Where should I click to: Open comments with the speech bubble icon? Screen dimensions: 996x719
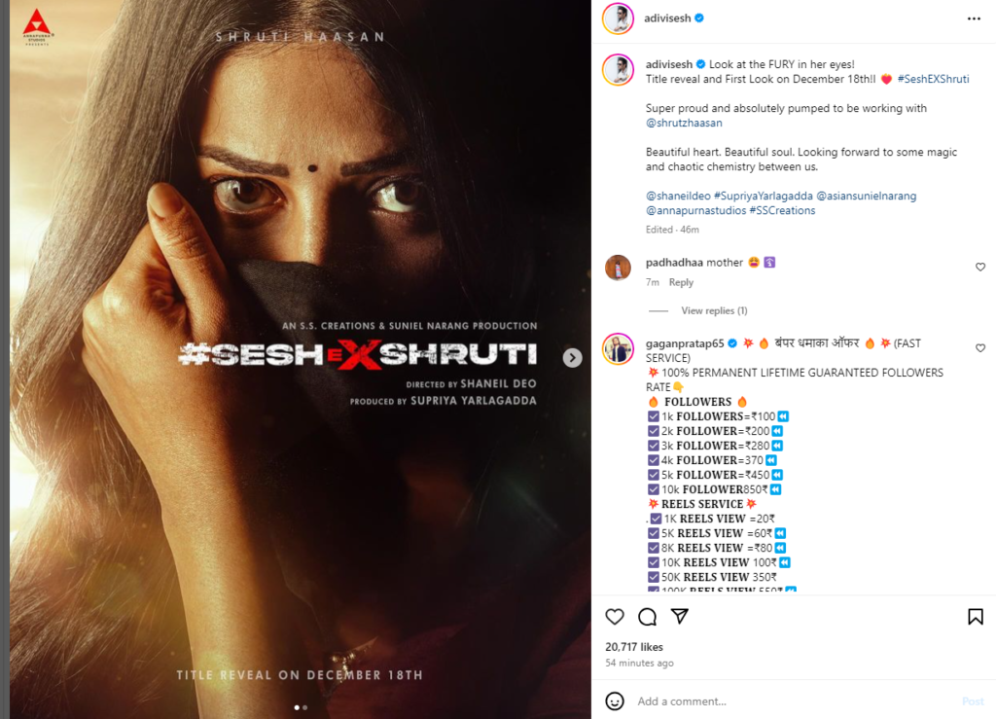click(x=647, y=616)
